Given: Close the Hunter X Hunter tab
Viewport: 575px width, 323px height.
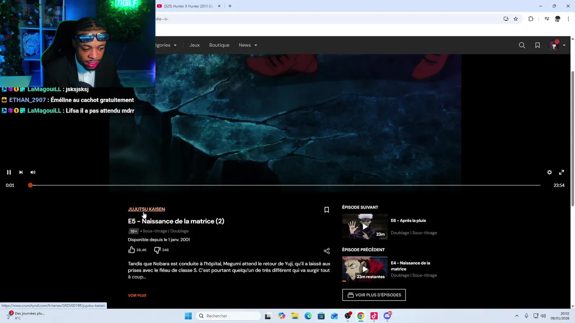Looking at the screenshot, I should pyautogui.click(x=219, y=6).
